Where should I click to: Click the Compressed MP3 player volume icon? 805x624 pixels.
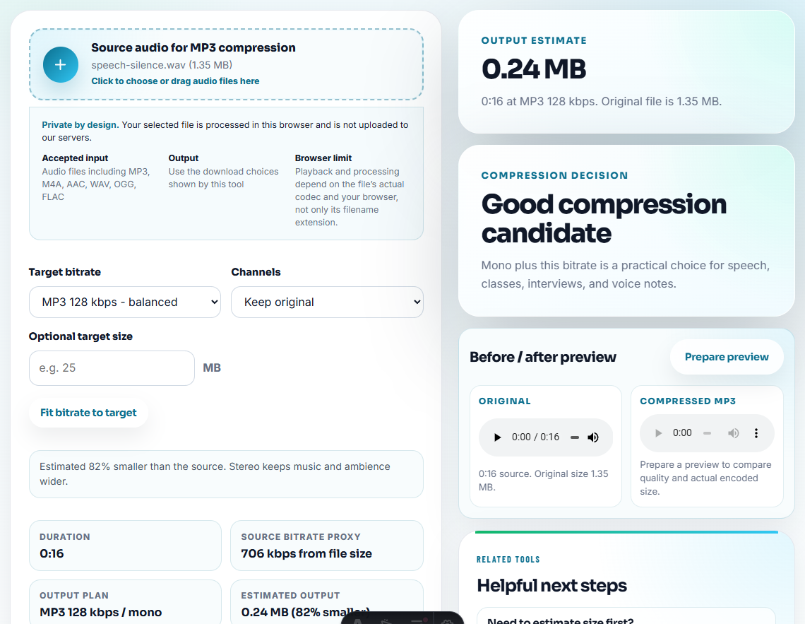[x=733, y=433]
